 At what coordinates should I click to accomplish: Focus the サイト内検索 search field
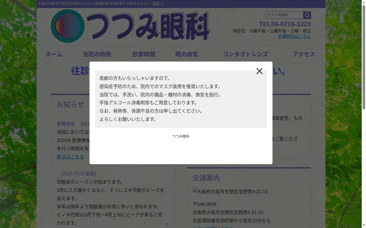[x=285, y=15]
